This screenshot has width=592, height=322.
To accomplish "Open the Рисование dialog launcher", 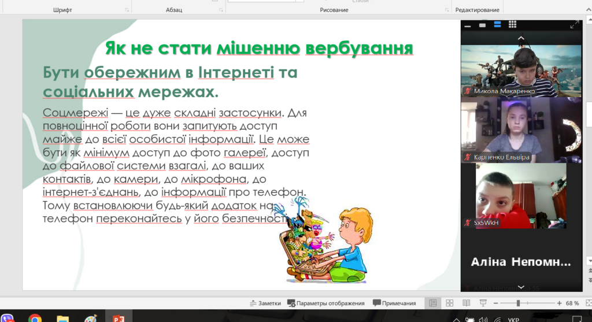I will [447, 10].
